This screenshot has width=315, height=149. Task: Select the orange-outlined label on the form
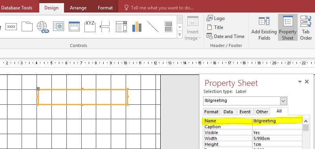click(82, 97)
